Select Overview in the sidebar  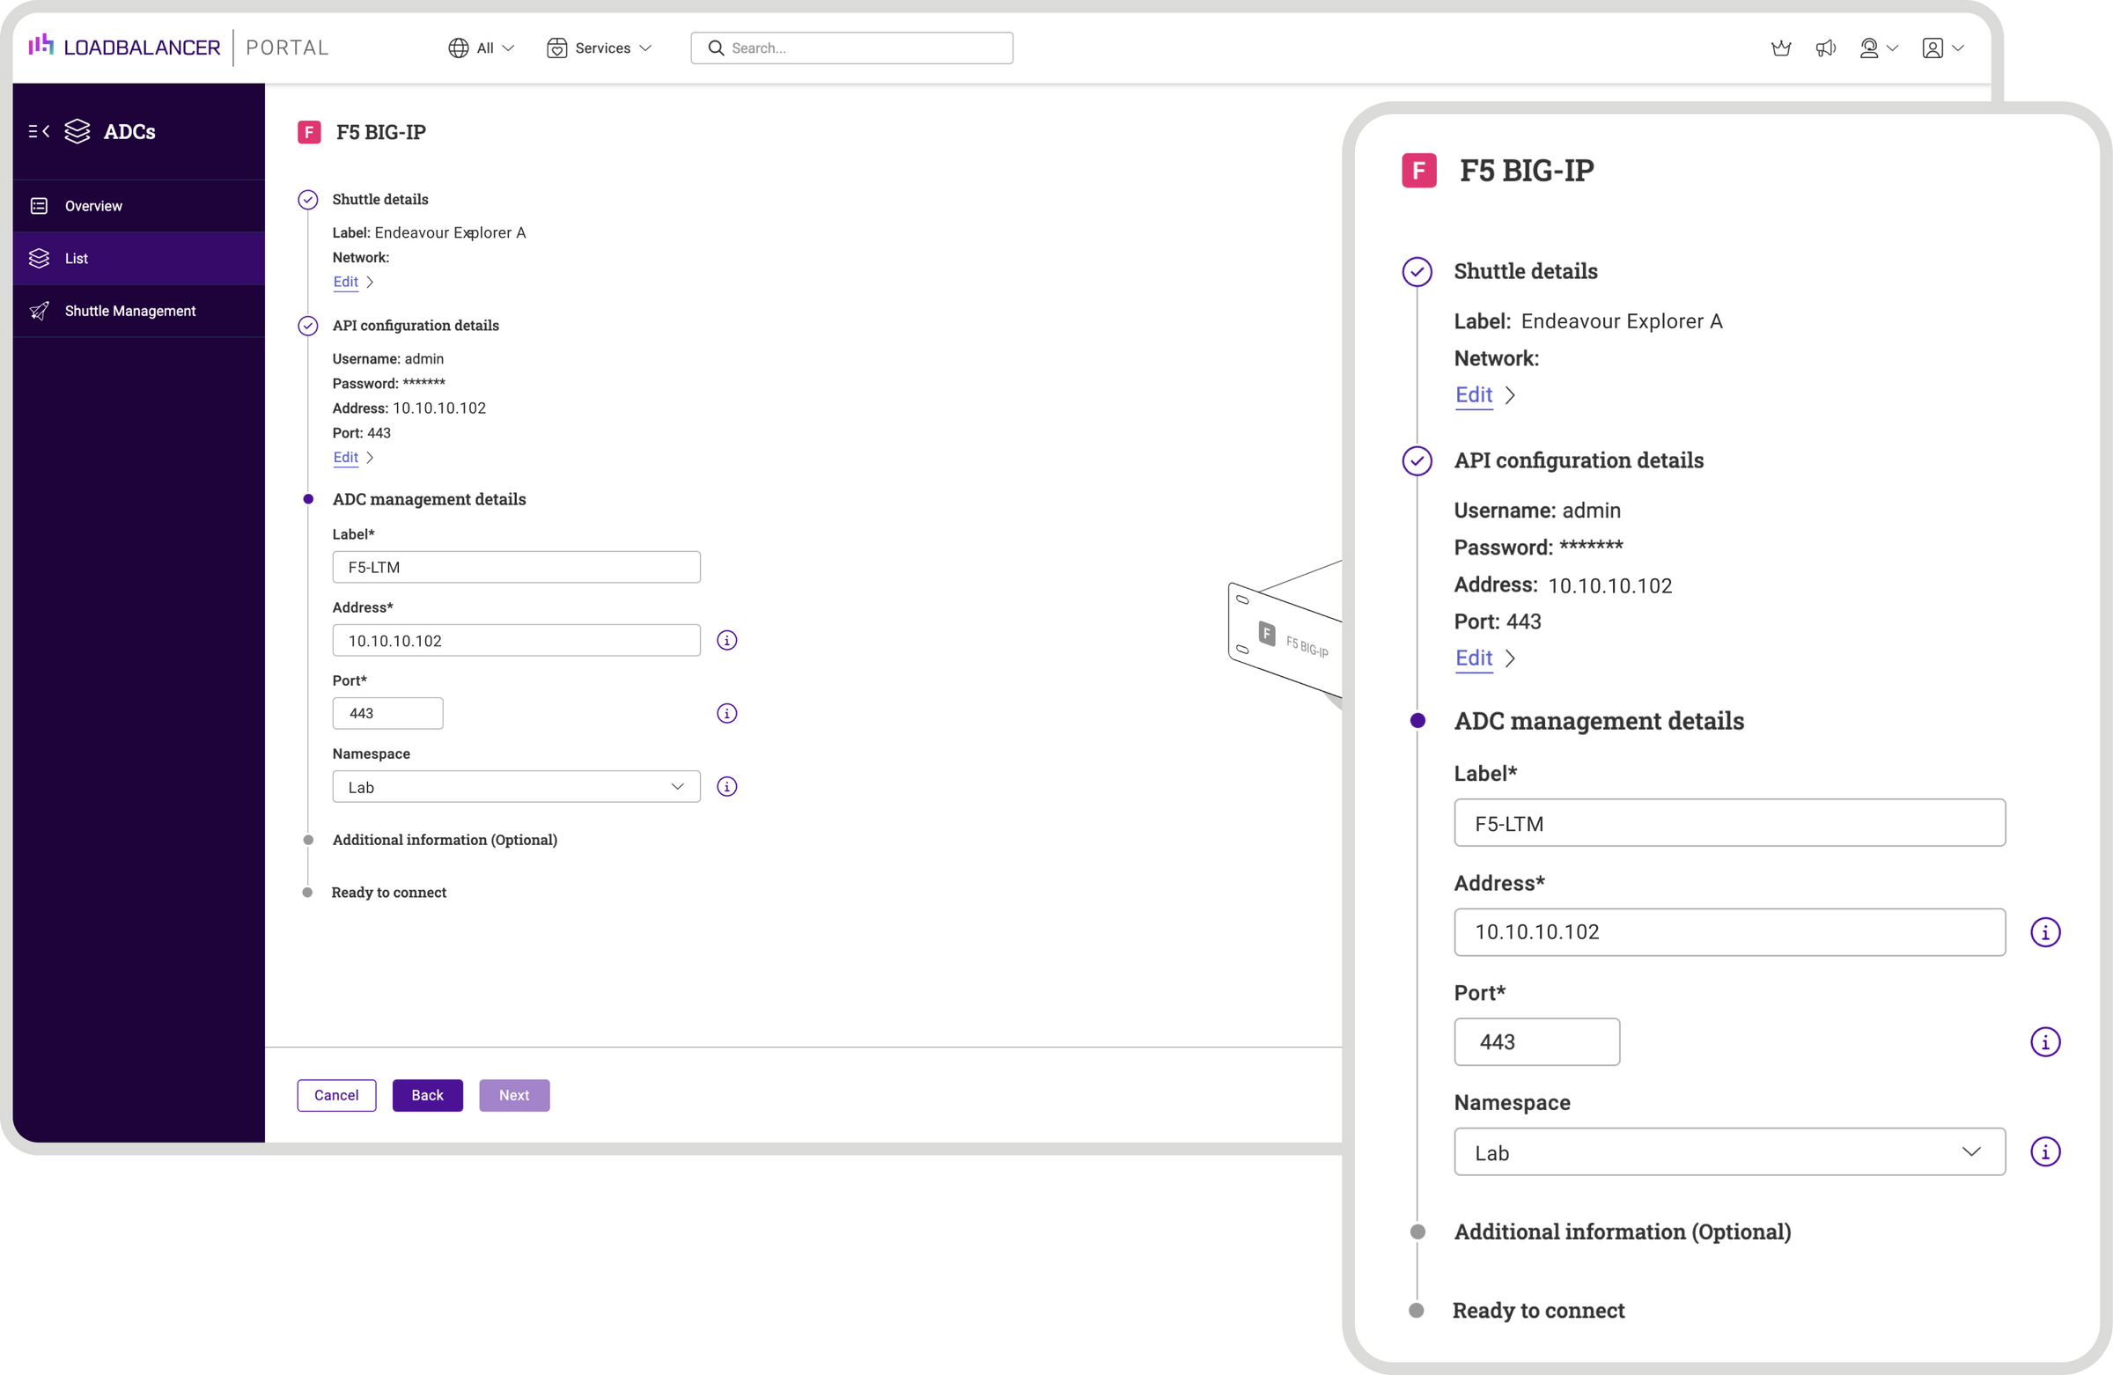92,205
